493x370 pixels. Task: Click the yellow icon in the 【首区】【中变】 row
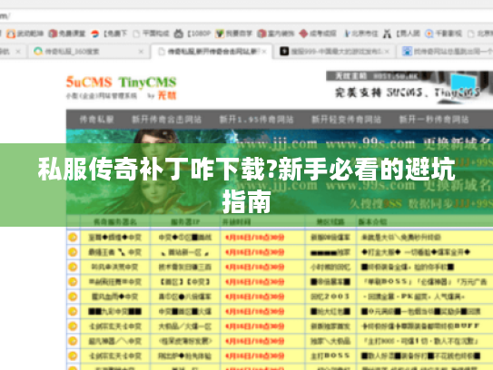coord(73,282)
